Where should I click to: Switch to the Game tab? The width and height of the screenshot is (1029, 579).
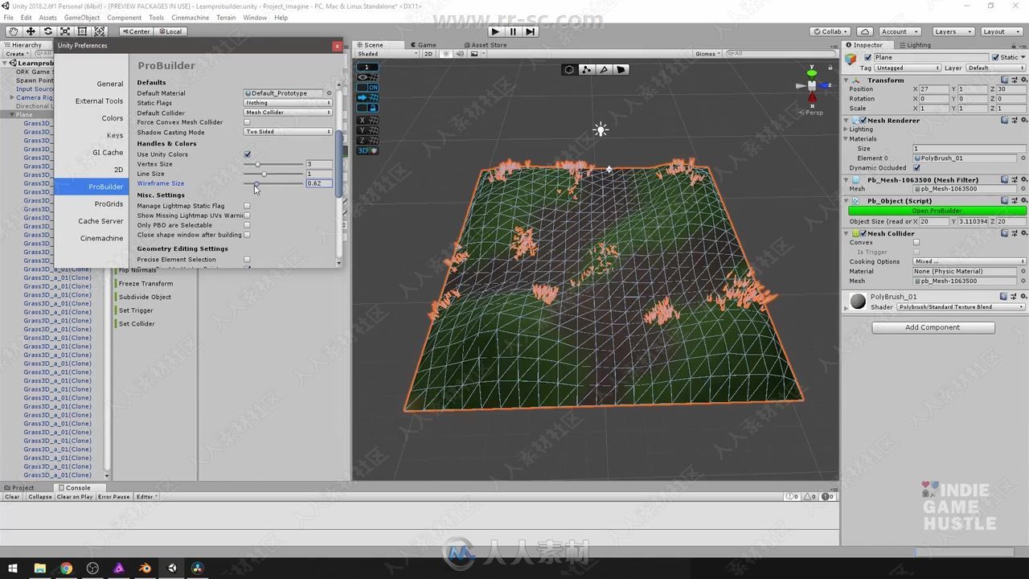424,45
